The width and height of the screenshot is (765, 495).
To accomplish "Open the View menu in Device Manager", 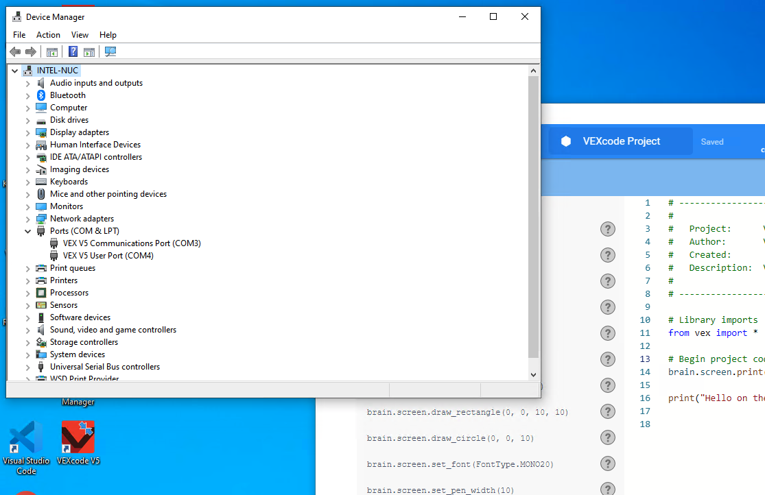I will pyautogui.click(x=80, y=35).
